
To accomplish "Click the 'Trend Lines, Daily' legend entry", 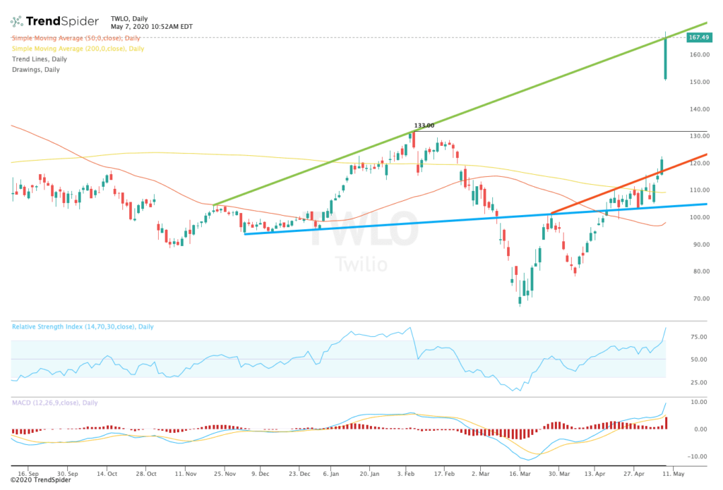I will [x=40, y=59].
